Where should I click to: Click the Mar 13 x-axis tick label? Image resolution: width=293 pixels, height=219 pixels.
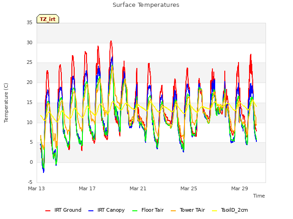point(37,188)
